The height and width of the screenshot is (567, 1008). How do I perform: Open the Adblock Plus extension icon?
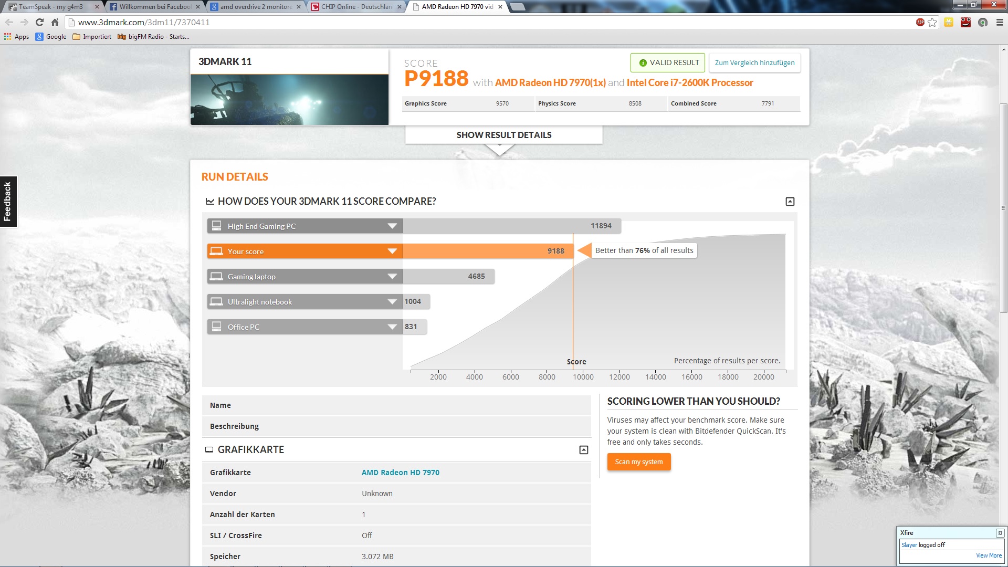[x=920, y=22]
